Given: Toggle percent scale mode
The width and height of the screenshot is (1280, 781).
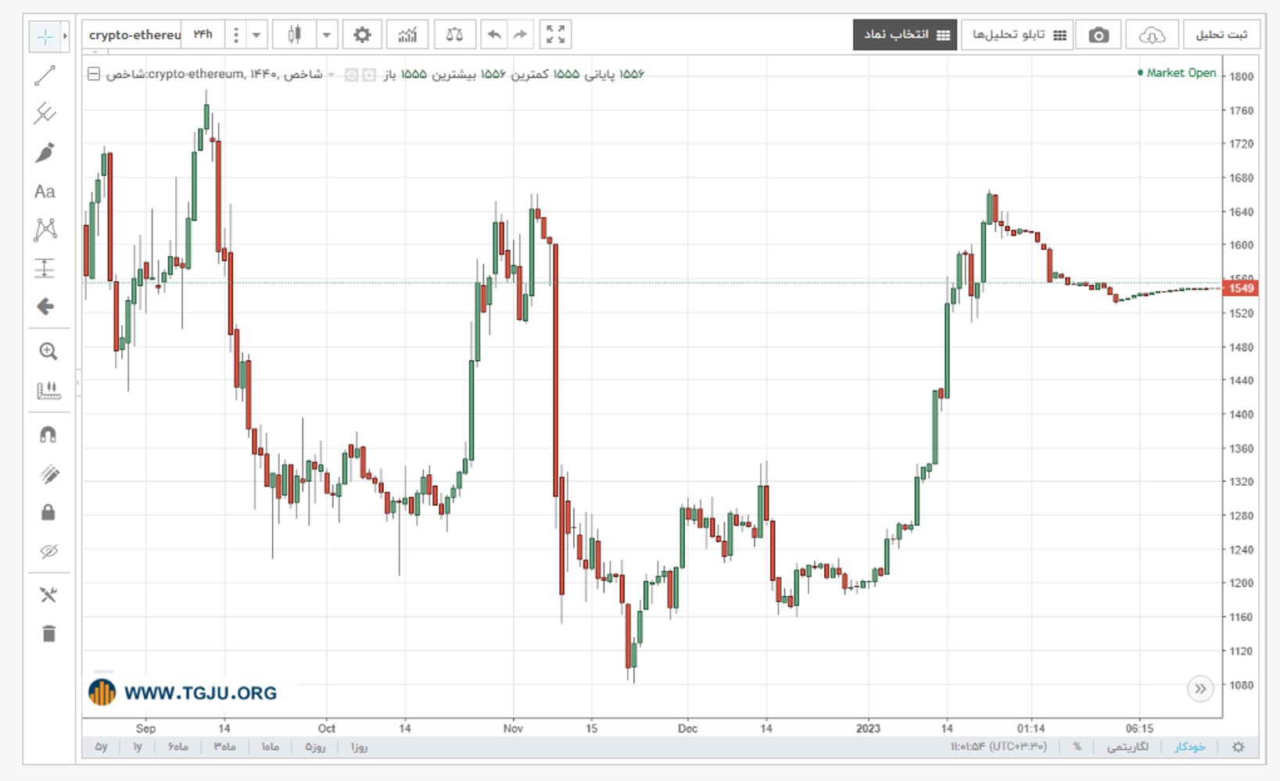Looking at the screenshot, I should click(x=1077, y=747).
